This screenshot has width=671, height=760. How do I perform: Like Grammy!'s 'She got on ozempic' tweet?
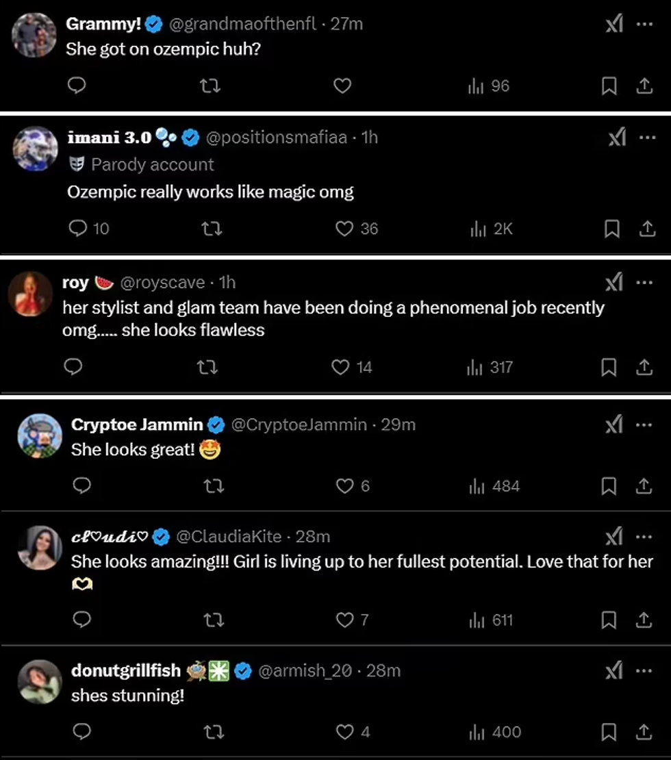coord(342,86)
